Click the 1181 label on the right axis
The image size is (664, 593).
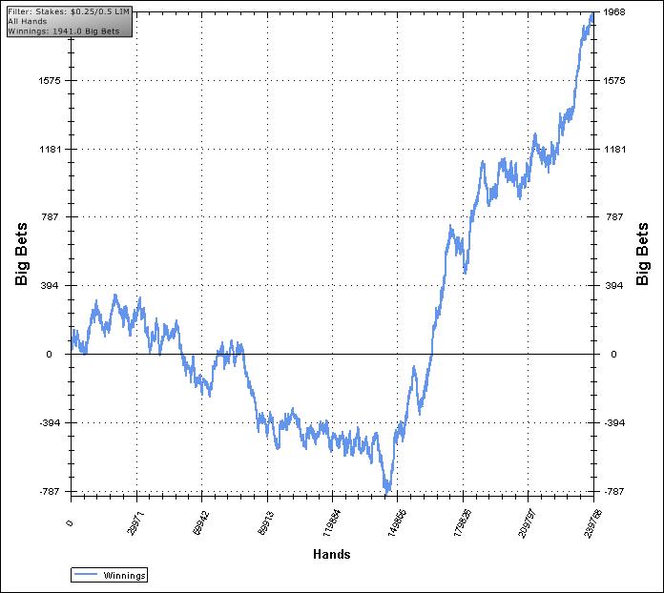[x=614, y=150]
